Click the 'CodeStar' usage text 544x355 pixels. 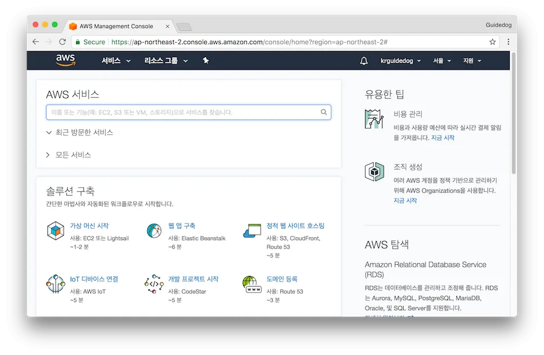(x=194, y=291)
